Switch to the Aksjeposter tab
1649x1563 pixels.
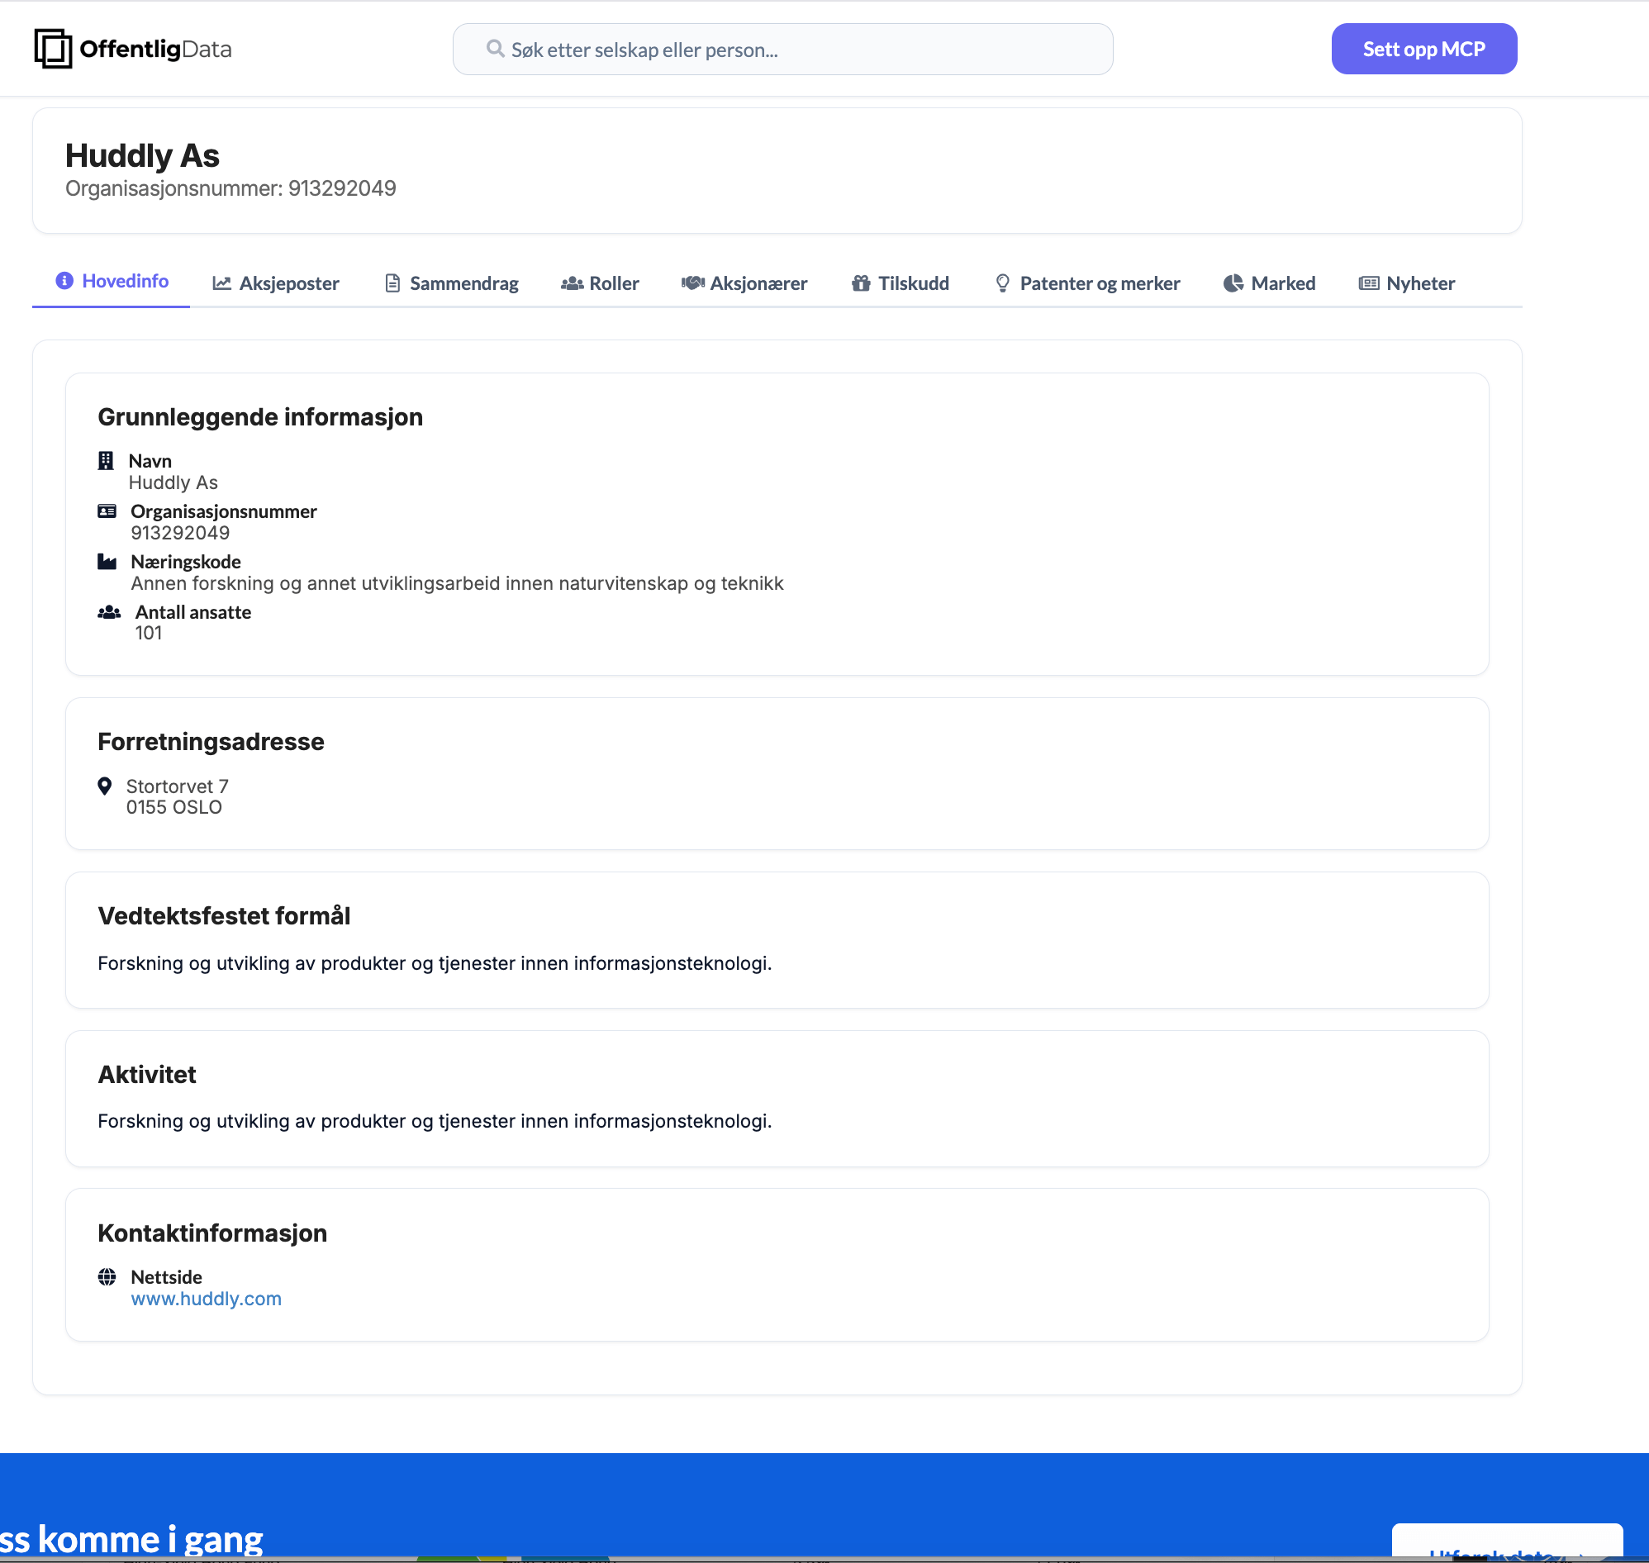click(275, 283)
